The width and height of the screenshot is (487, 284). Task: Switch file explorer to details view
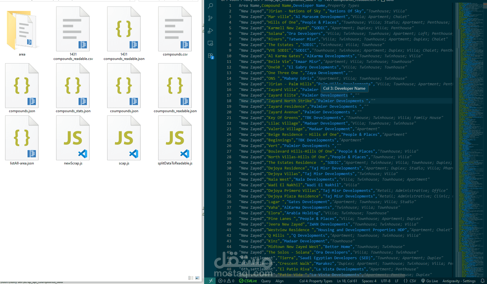[x=191, y=278]
